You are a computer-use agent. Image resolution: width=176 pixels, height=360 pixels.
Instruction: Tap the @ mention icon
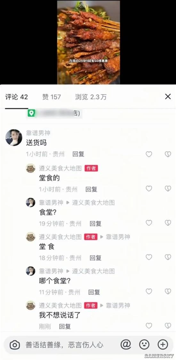[x=126, y=344]
